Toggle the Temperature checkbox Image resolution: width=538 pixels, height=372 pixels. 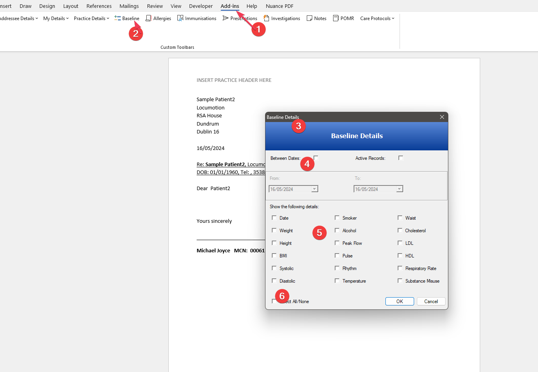click(x=337, y=281)
